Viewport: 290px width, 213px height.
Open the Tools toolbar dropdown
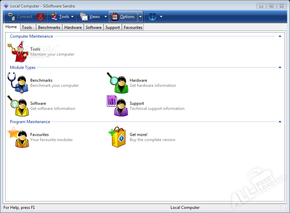point(62,17)
